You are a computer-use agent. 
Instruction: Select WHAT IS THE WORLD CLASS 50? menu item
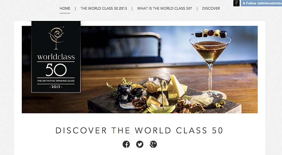tap(165, 9)
